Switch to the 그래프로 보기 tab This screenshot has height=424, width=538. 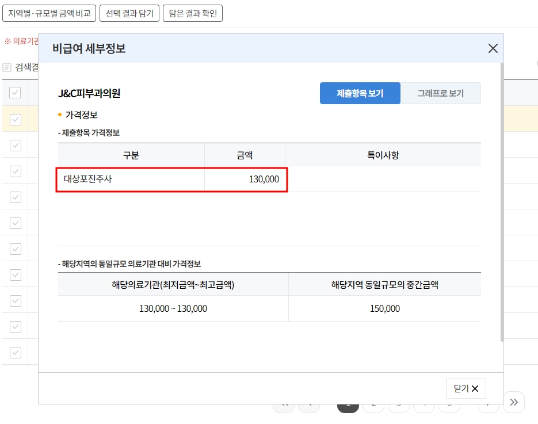click(x=441, y=93)
